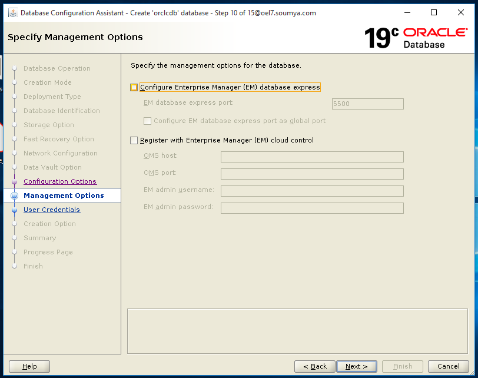Click the EM database express port field
Screen dimensions: 478x378
[368, 104]
